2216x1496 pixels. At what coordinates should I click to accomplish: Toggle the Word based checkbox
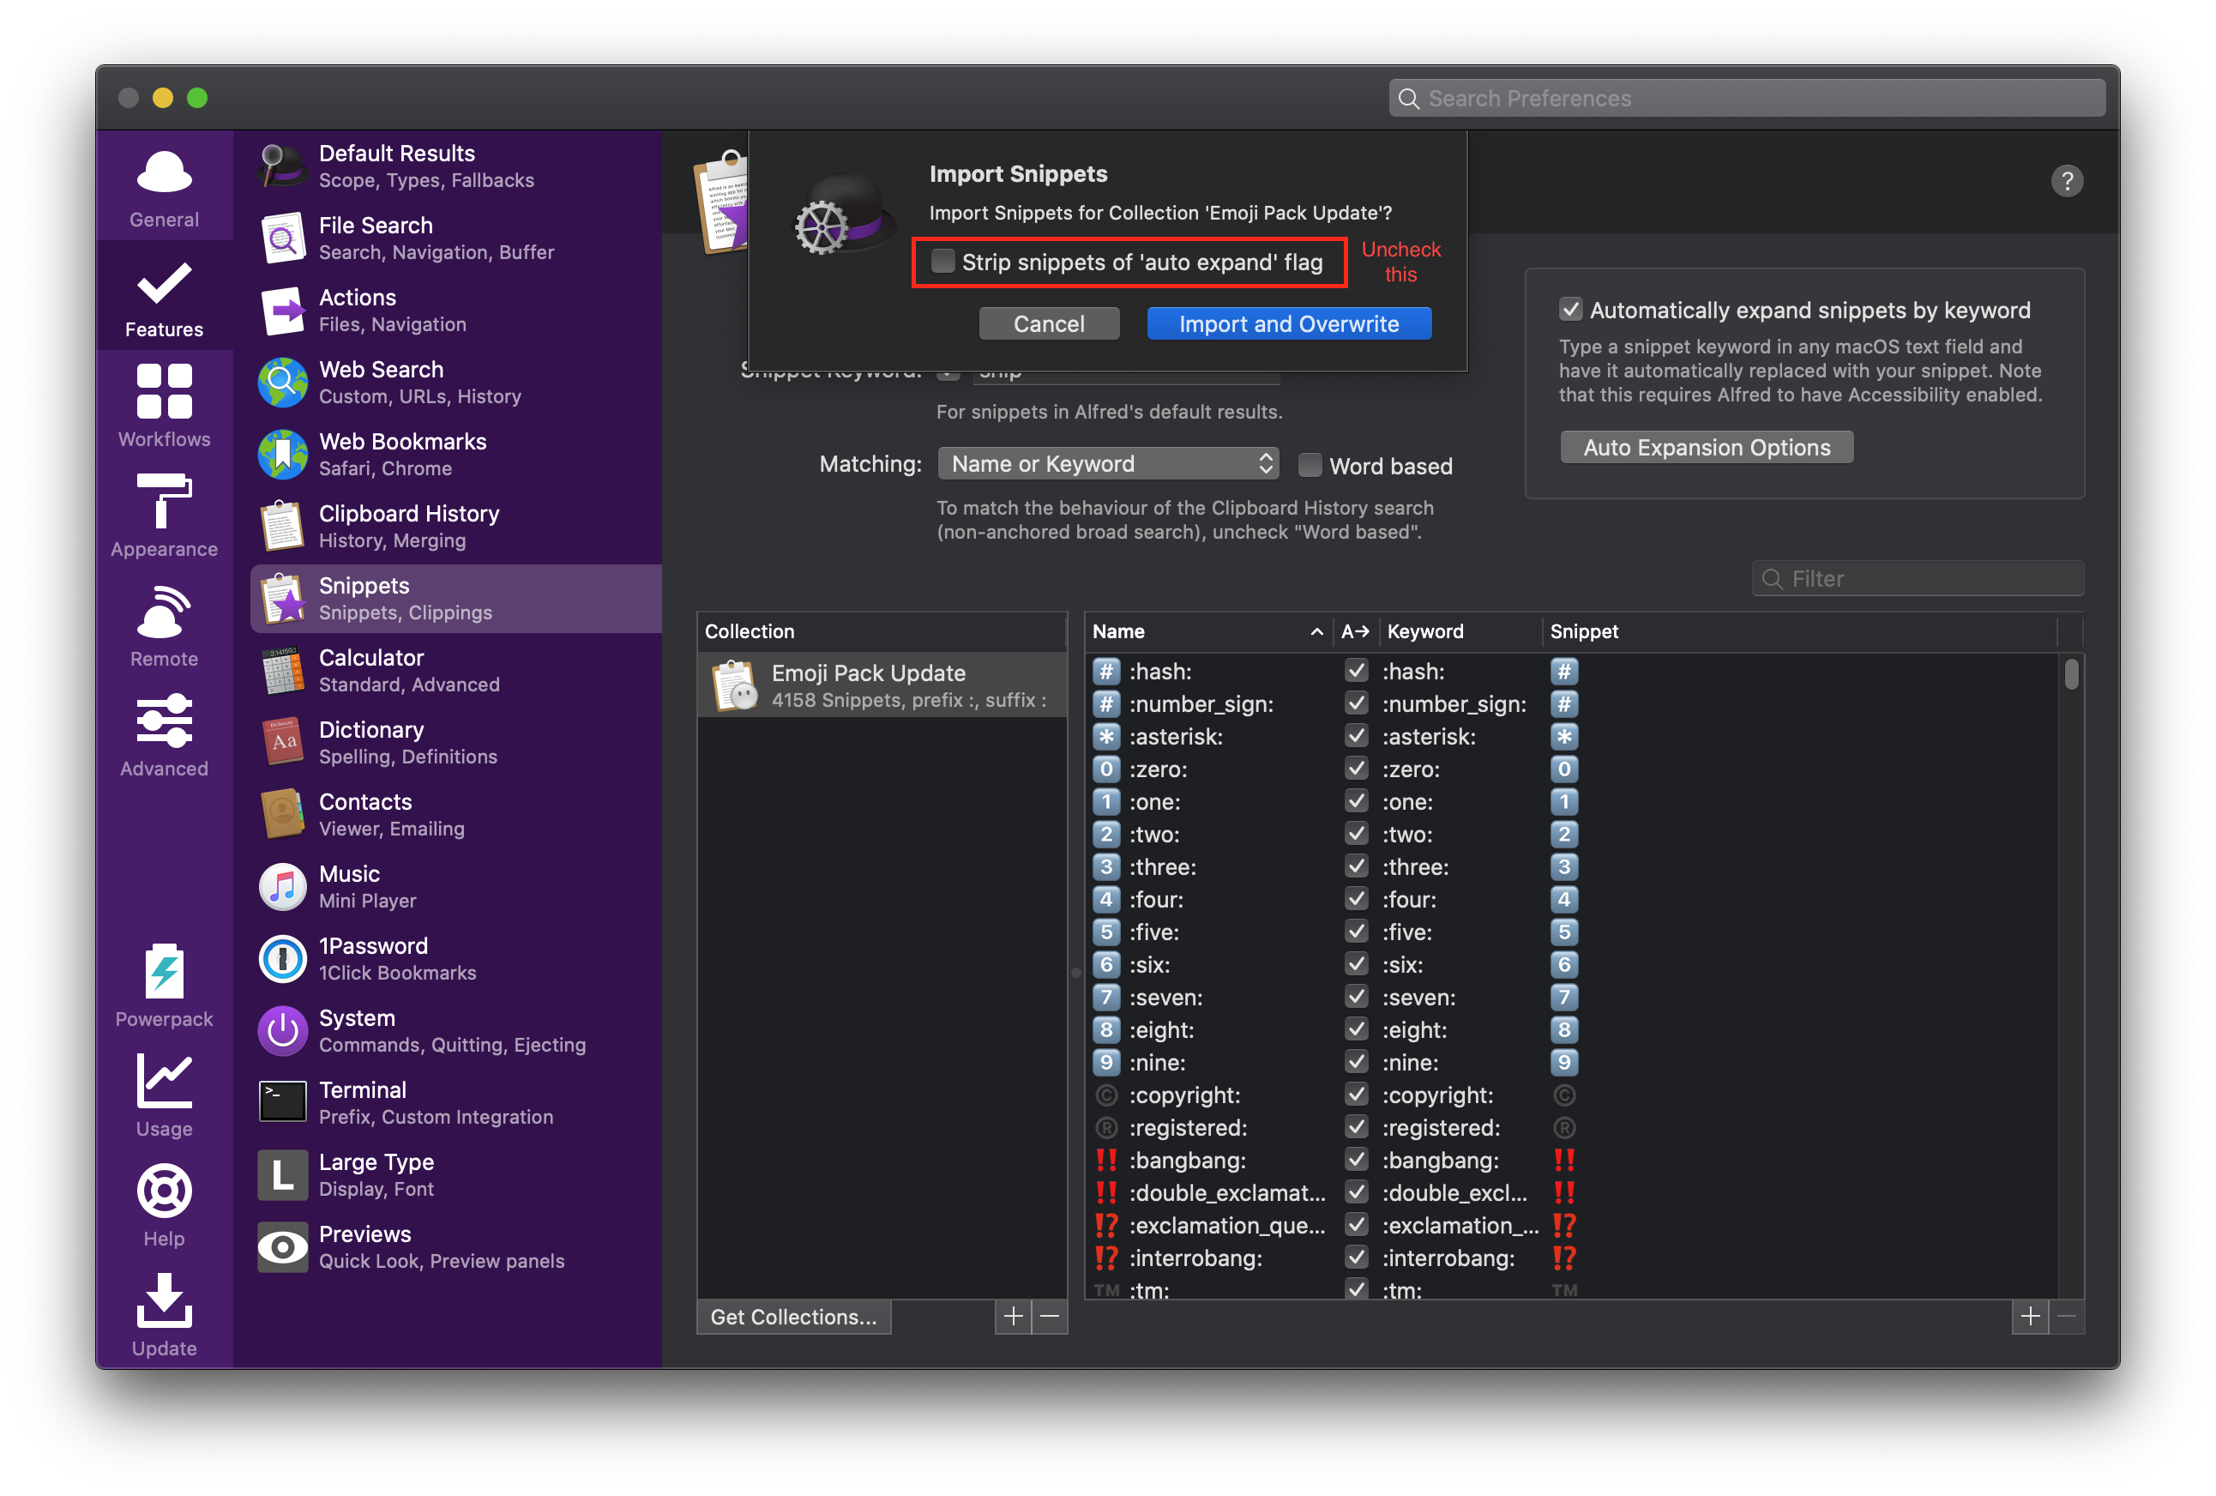pyautogui.click(x=1310, y=465)
